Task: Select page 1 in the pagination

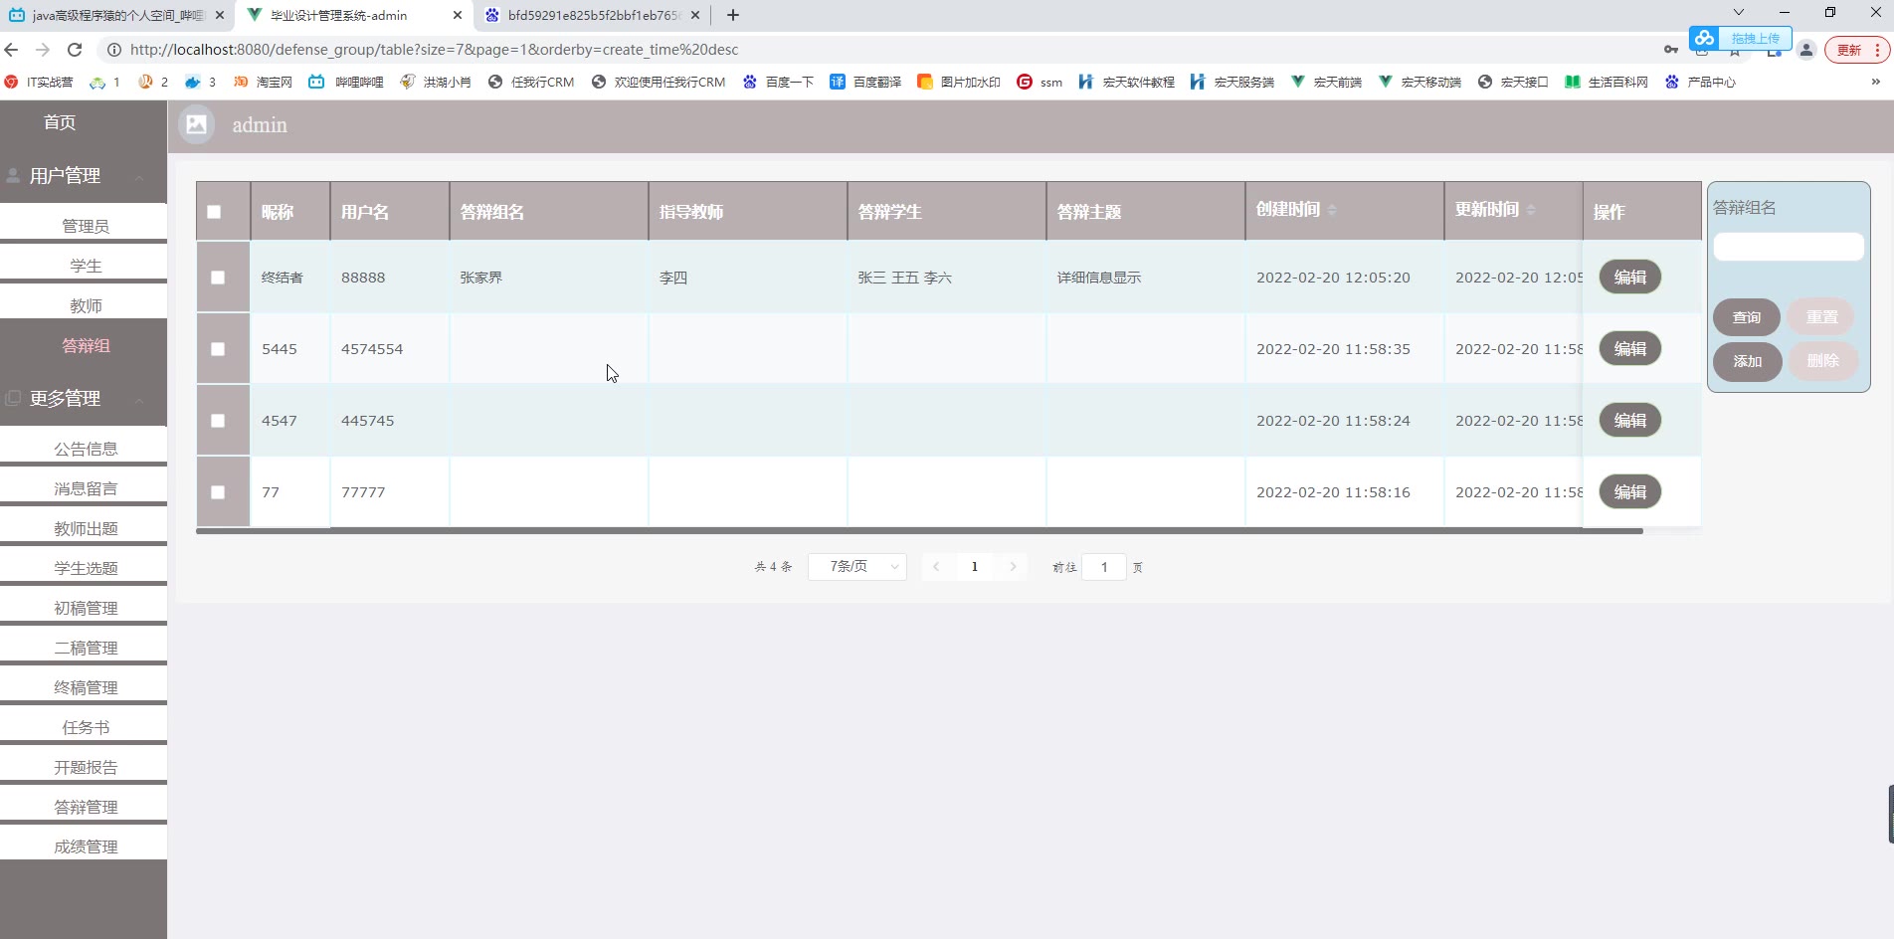Action: pos(975,567)
